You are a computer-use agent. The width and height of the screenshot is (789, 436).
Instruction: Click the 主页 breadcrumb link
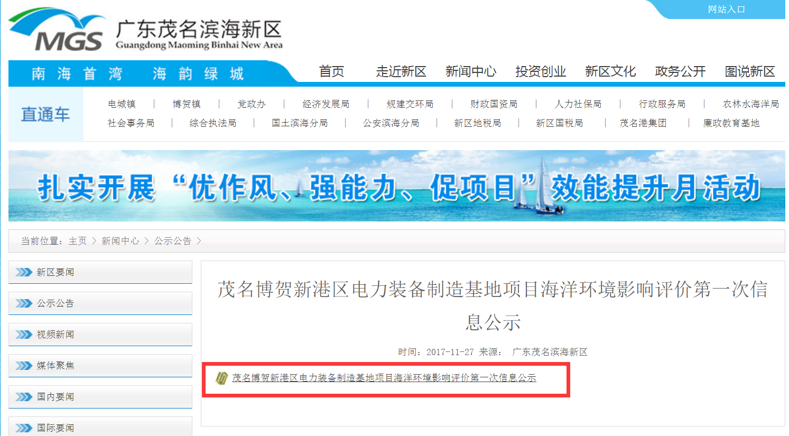(78, 241)
